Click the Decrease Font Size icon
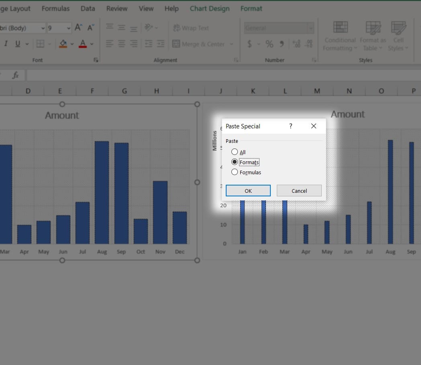421x365 pixels. (90, 28)
